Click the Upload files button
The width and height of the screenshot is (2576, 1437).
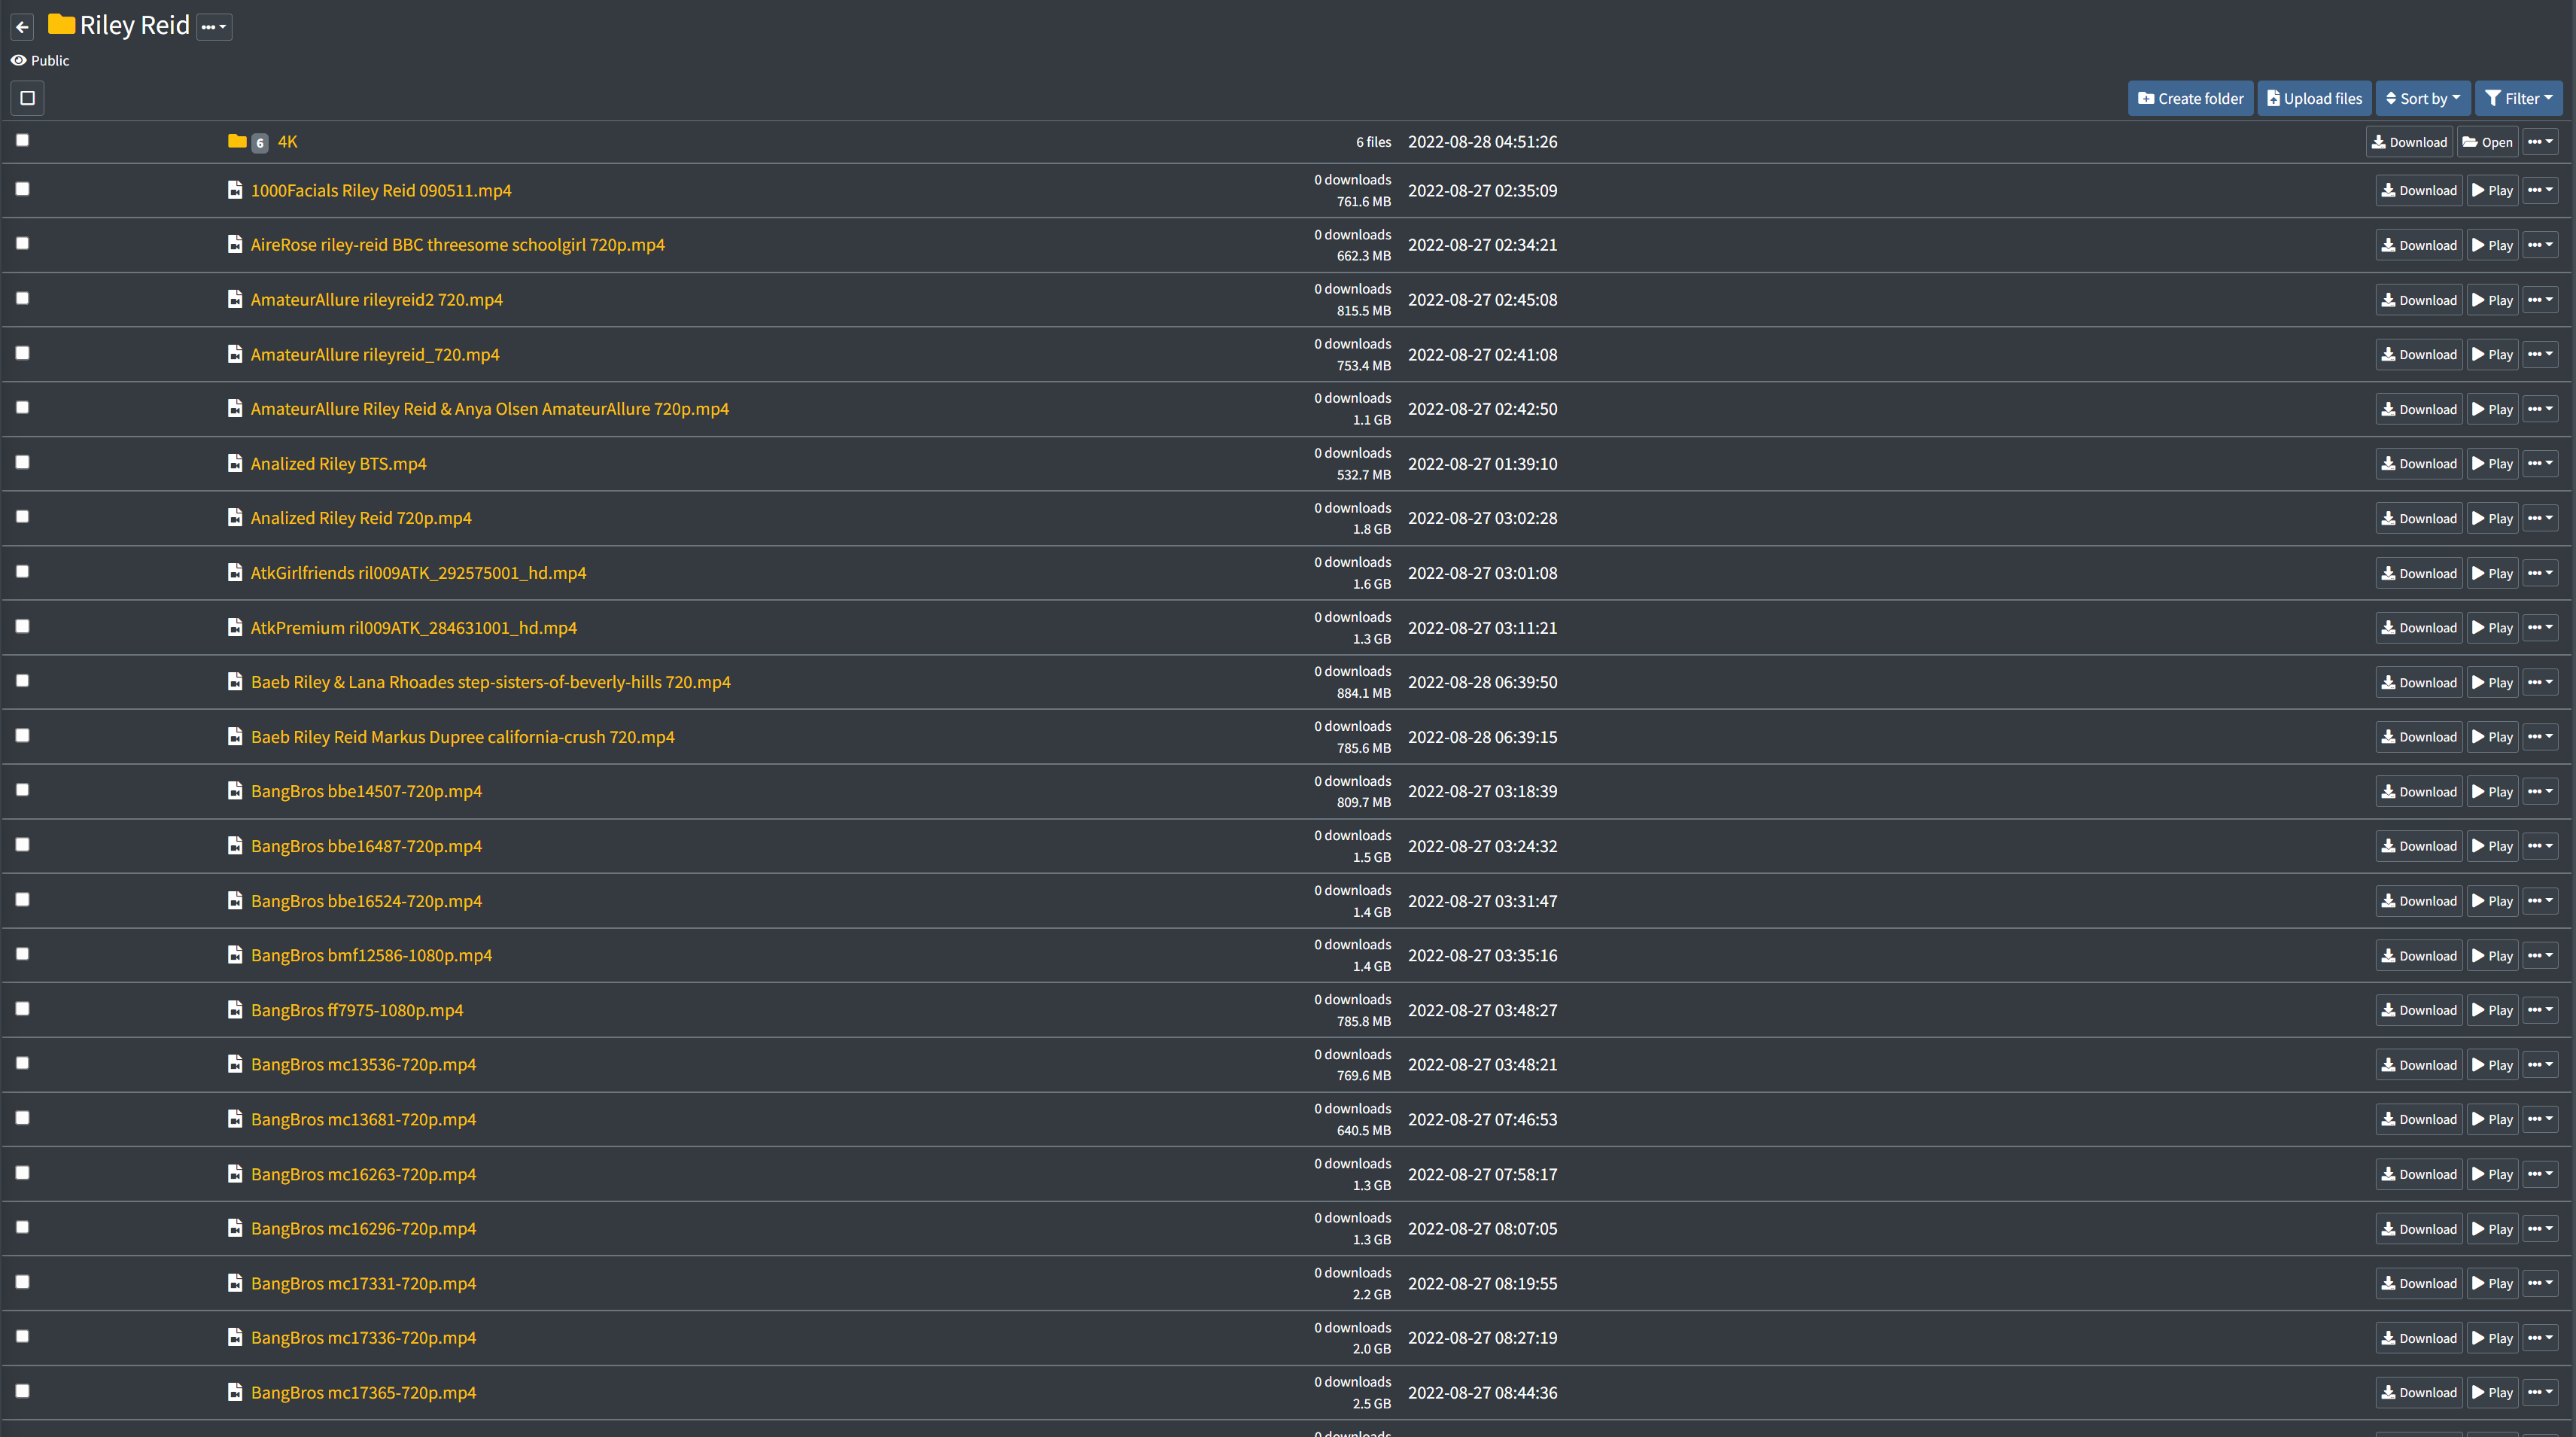coord(2314,98)
